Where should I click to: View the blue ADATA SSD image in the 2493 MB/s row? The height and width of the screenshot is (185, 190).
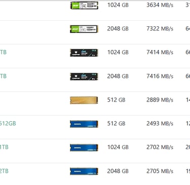pyautogui.click(x=84, y=124)
